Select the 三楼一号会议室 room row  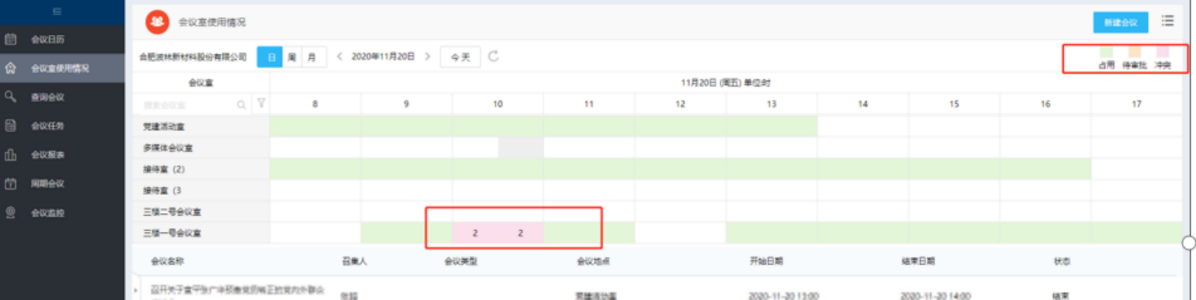click(201, 233)
